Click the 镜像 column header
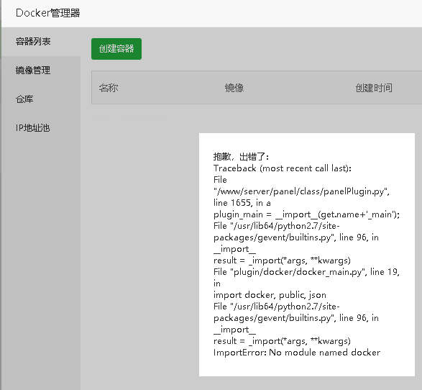 pyautogui.click(x=234, y=88)
